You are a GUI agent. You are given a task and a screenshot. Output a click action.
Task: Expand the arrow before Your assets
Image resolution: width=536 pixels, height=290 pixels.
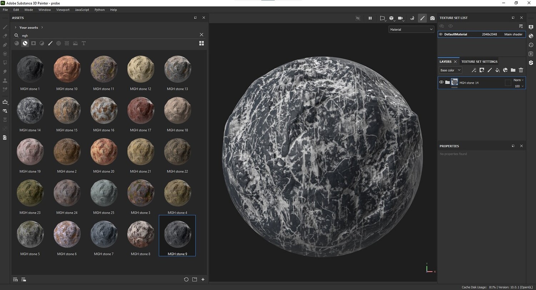(15, 27)
